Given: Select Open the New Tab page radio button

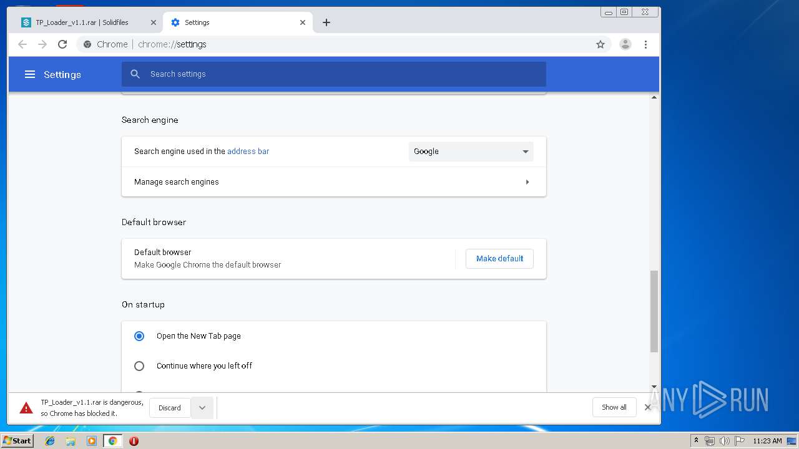Looking at the screenshot, I should 139,336.
